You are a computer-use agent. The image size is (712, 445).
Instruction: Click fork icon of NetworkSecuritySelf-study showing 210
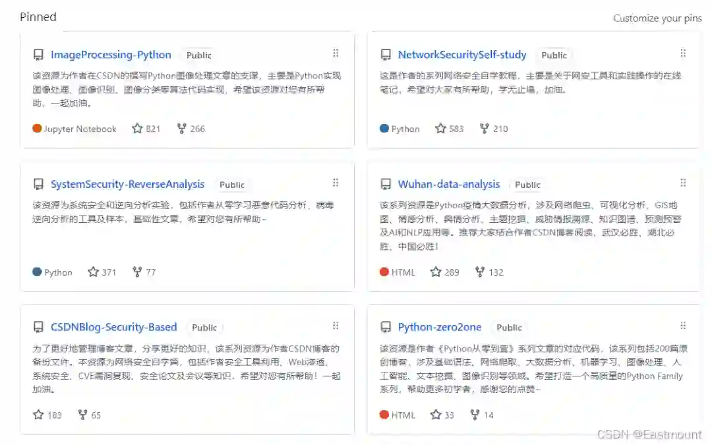point(485,129)
